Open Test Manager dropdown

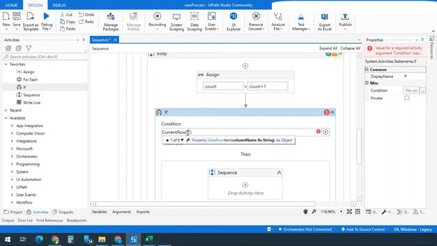tap(301, 21)
